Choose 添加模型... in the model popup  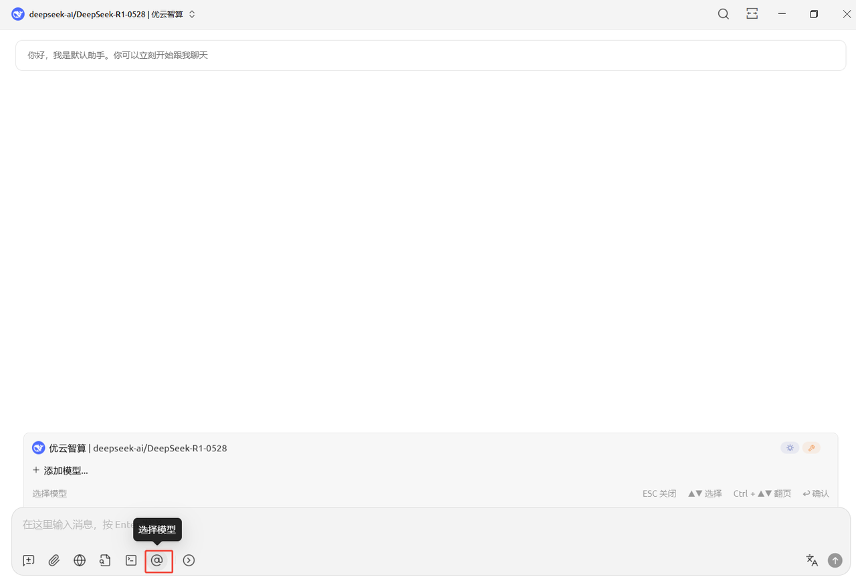pyautogui.click(x=431, y=471)
